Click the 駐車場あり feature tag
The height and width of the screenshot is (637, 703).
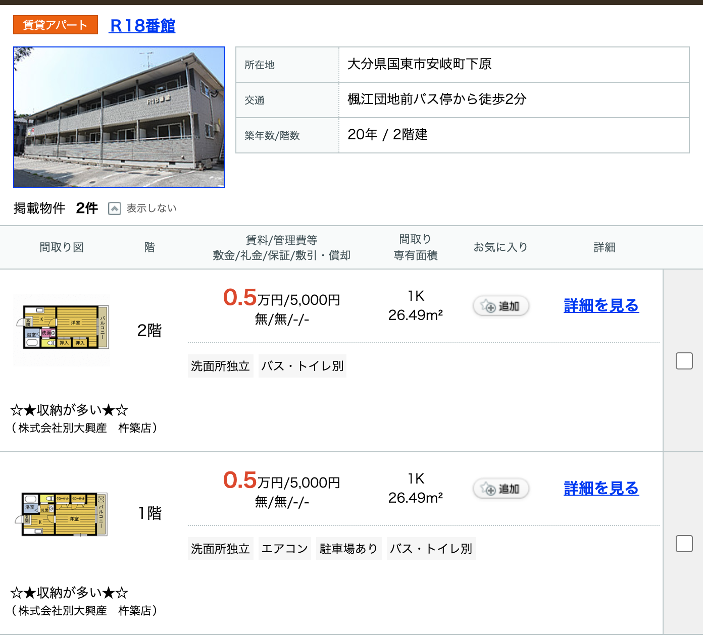[348, 549]
